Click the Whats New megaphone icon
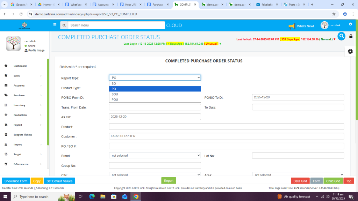Viewport: 358px width, 201px height. (292, 26)
